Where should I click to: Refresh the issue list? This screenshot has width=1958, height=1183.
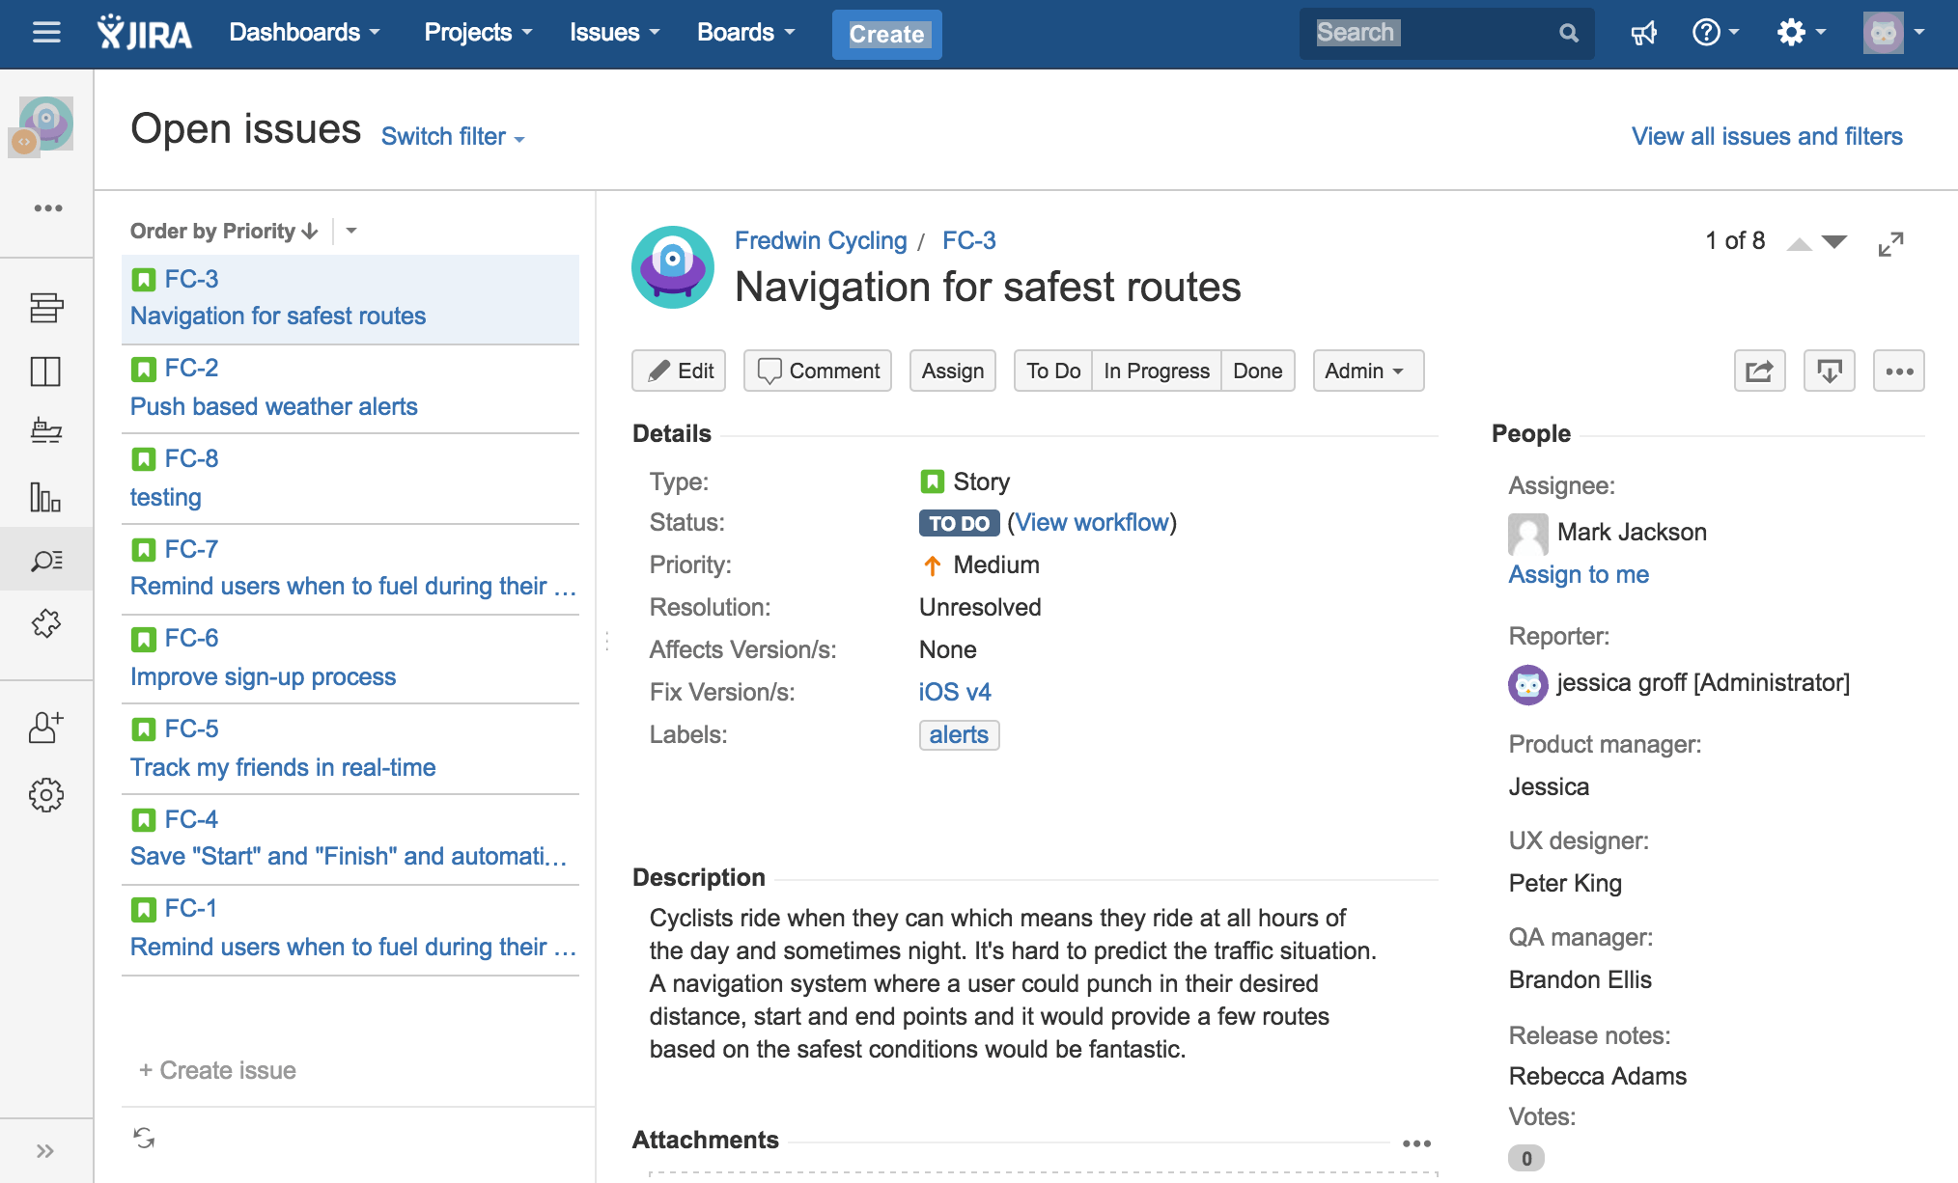pos(144,1138)
